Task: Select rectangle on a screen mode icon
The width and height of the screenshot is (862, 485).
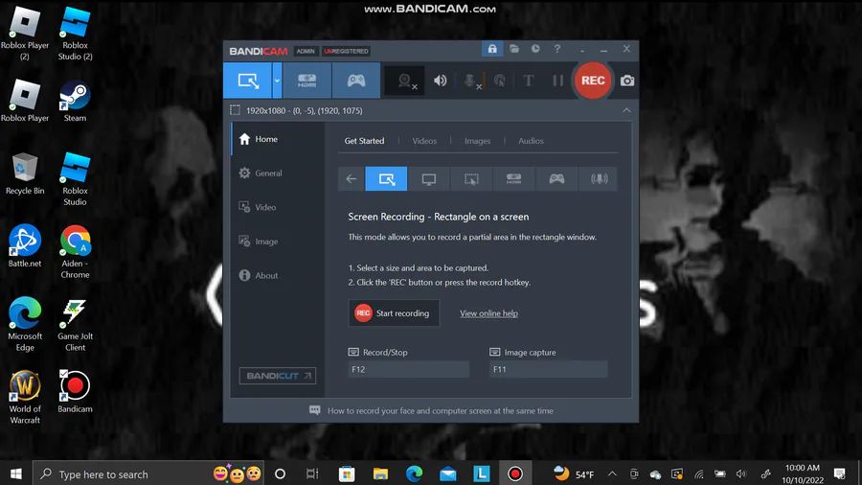Action: click(x=387, y=178)
